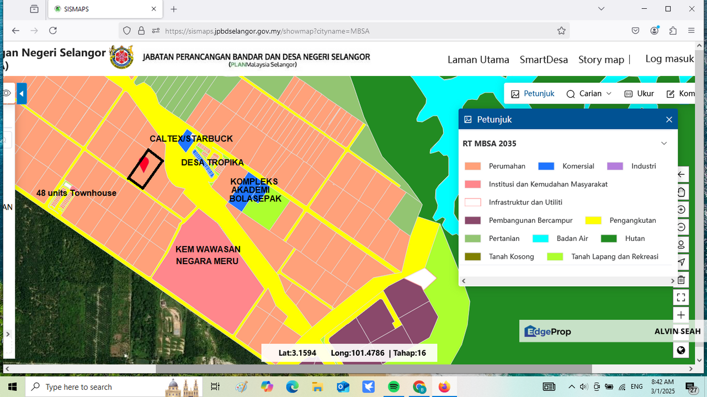Viewport: 707px width, 397px height.
Task: Open the location marker tool
Action: click(x=681, y=244)
